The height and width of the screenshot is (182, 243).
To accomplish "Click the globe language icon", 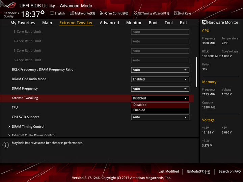I will click(52, 13).
